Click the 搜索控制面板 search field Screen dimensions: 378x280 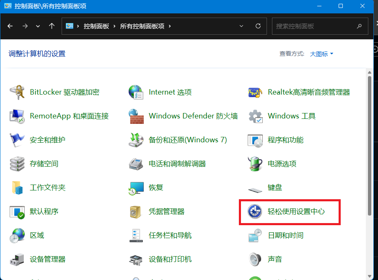pos(320,26)
